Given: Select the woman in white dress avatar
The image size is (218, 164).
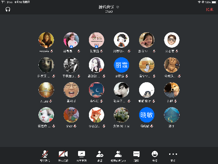Looking at the screenshot, I should [146, 65].
